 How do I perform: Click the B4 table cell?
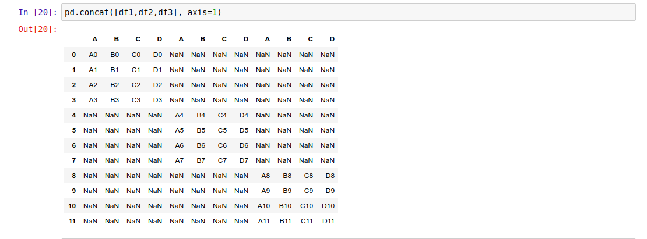tap(201, 115)
